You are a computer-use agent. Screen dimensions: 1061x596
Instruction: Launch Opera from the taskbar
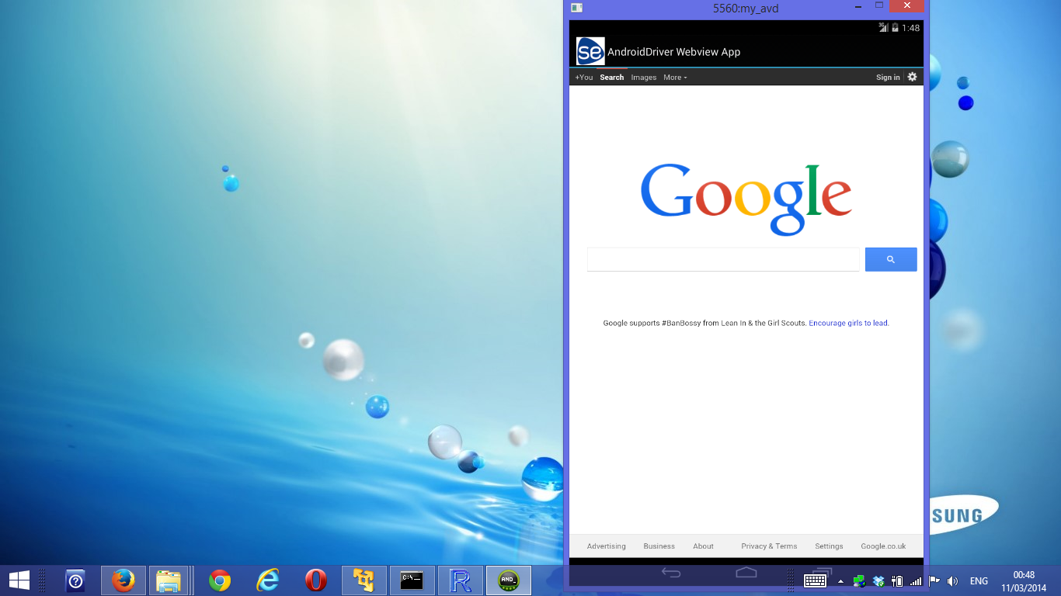315,580
